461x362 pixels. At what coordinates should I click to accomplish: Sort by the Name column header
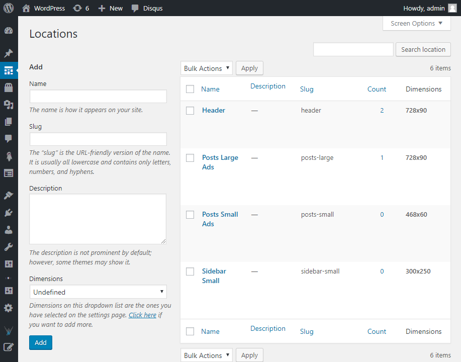pyautogui.click(x=210, y=89)
